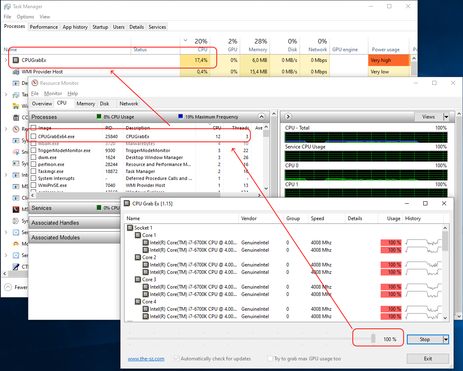Viewport: 463px width, 371px height.
Task: Open the Performance tab in Task Manager
Action: click(x=44, y=27)
